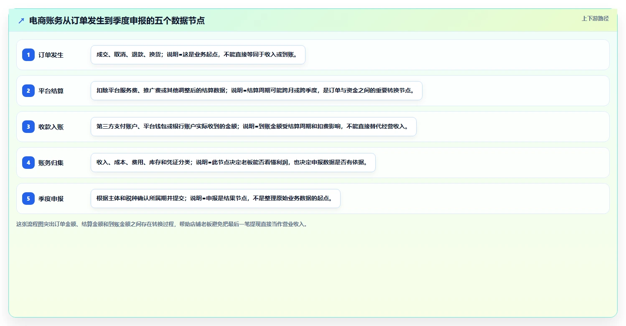Click the description box starting 成交、取消、退款

click(198, 55)
